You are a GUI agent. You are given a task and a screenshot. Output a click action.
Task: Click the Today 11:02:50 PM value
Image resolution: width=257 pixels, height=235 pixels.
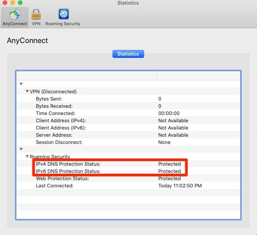[x=180, y=186]
